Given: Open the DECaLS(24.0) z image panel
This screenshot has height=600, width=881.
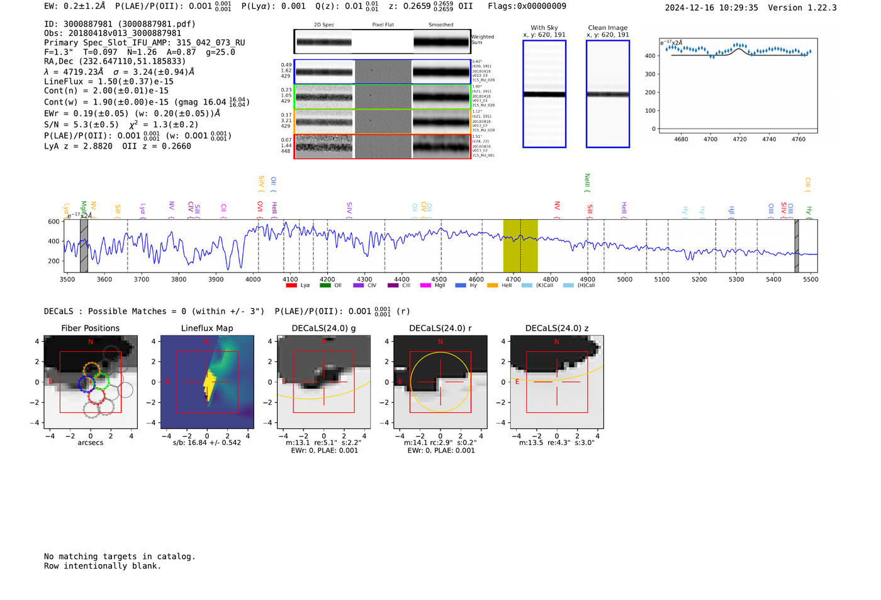Looking at the screenshot, I should pos(556,382).
